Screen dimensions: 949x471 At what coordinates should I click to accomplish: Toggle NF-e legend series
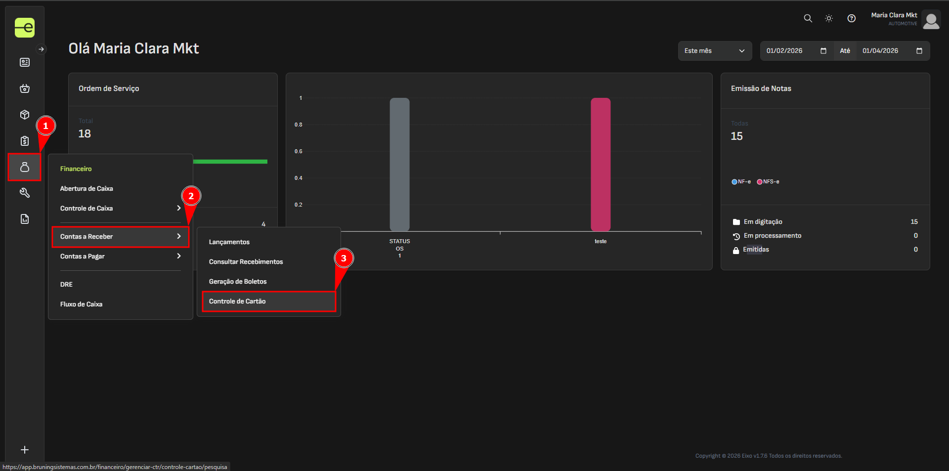click(741, 182)
